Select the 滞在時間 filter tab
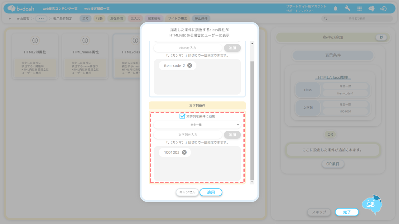 116,19
